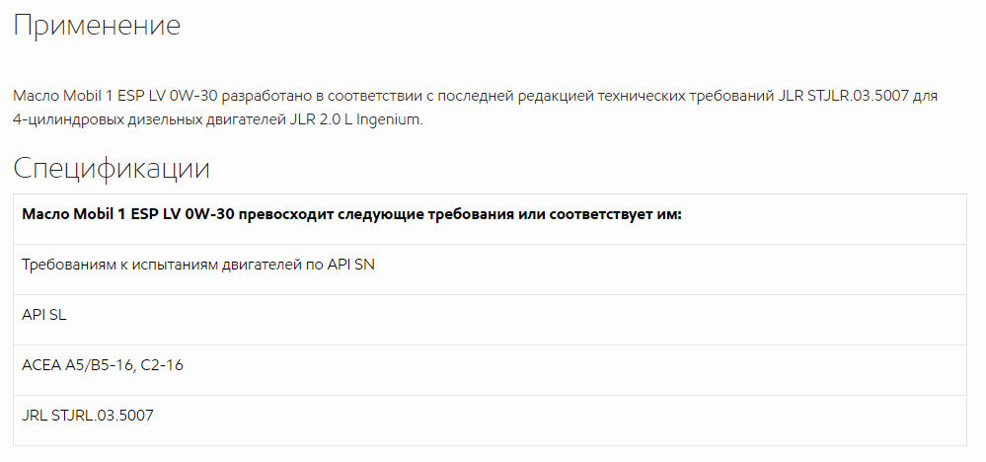
Task: Select the API SL table row
Action: point(490,319)
